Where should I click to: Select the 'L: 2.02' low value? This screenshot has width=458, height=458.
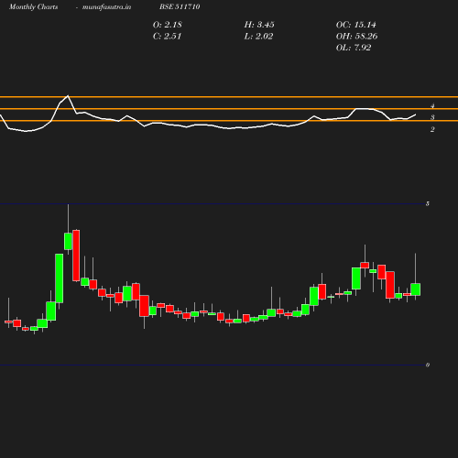pos(258,36)
